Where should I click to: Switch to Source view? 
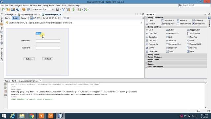tap(8, 18)
